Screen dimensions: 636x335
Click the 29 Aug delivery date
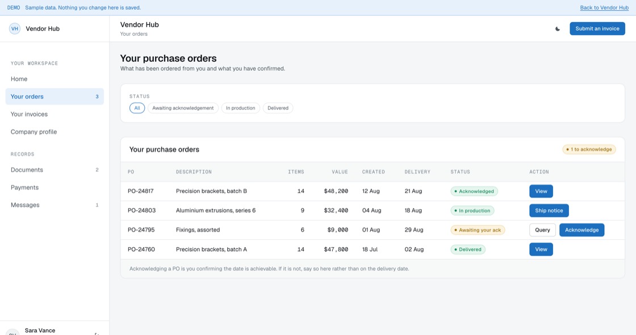[414, 230]
